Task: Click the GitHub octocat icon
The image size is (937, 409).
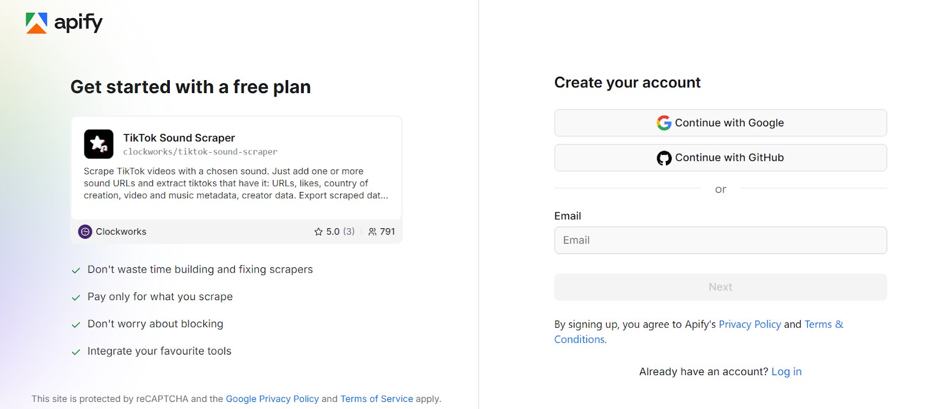Action: click(x=664, y=158)
